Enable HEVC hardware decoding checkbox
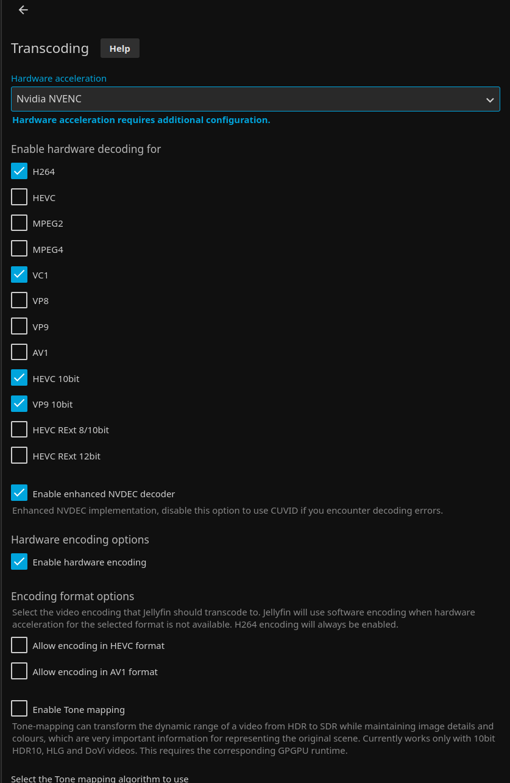Viewport: 510px width, 783px height. click(19, 197)
